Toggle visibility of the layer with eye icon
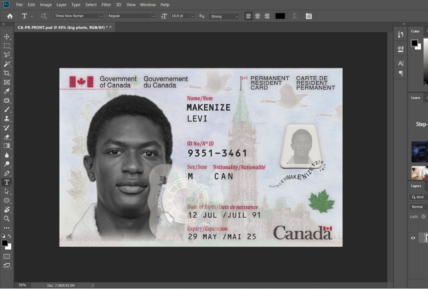Image resolution: width=428 pixels, height=289 pixels. (x=413, y=238)
